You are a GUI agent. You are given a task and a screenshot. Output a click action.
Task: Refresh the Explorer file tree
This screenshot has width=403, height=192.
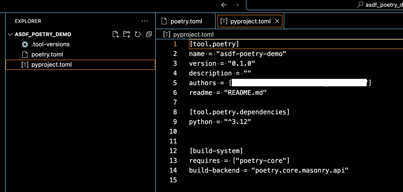tap(138, 34)
